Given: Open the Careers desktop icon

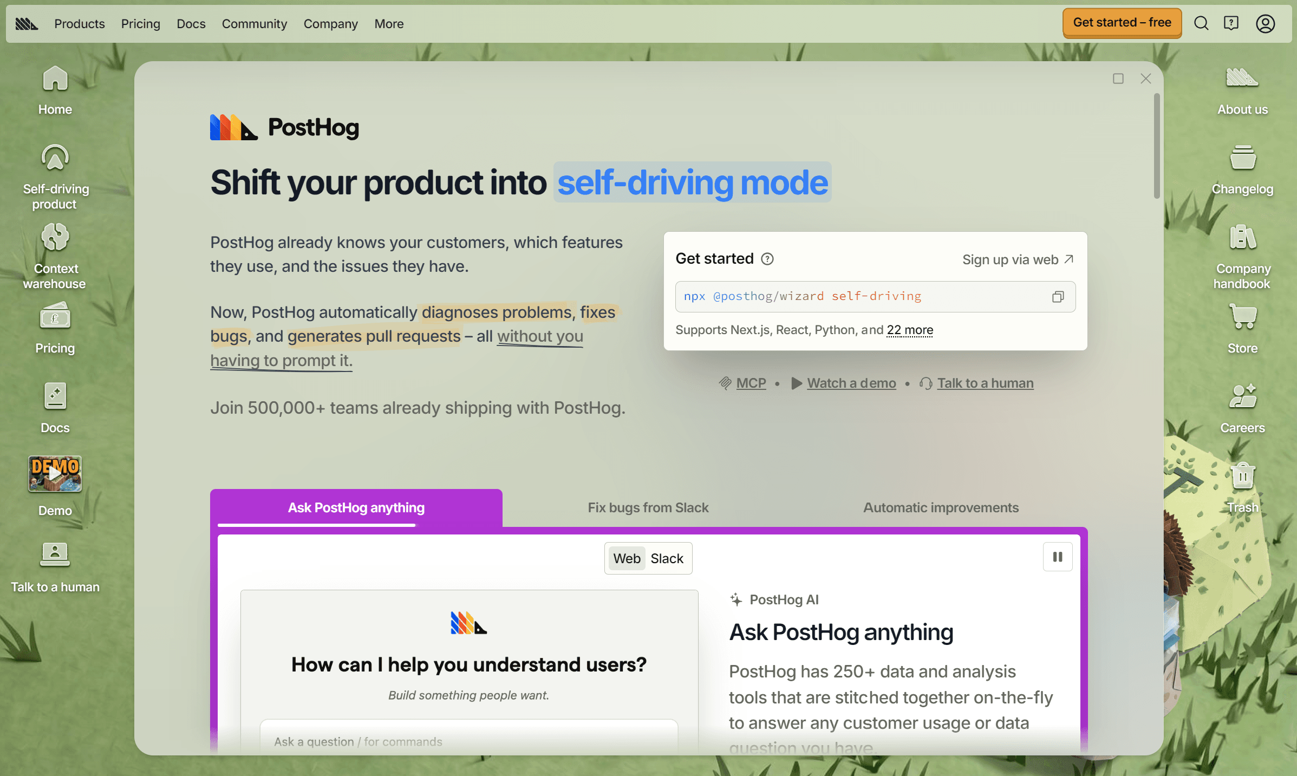Looking at the screenshot, I should tap(1242, 408).
